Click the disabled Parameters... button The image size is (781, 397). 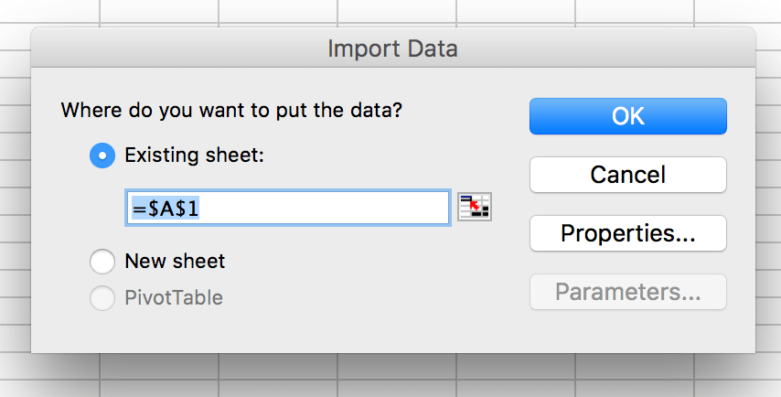click(627, 293)
